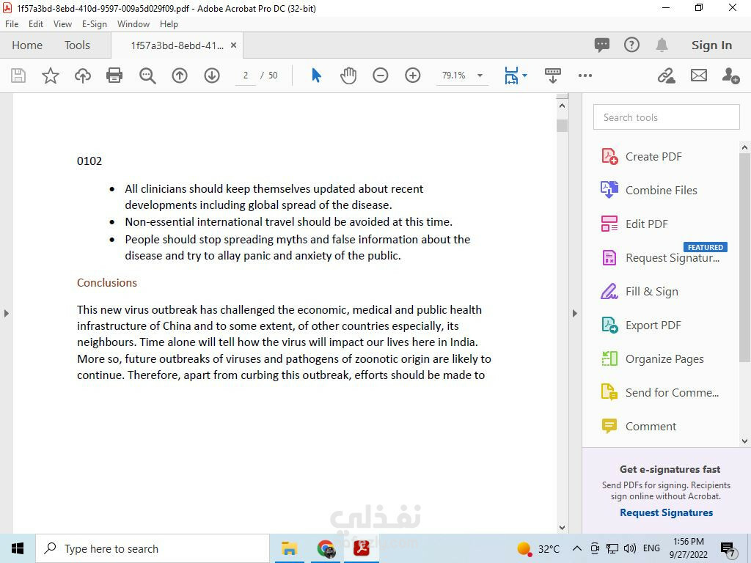Image resolution: width=751 pixels, height=563 pixels.
Task: Add the star bookmark to this file
Action: (51, 76)
